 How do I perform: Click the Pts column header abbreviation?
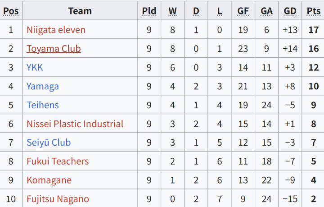(x=314, y=11)
